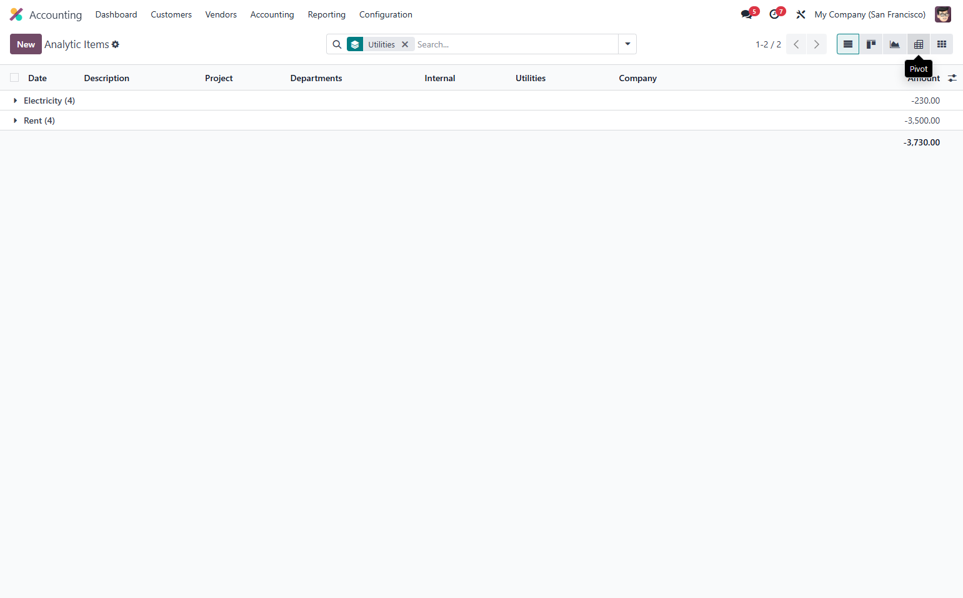Click the -3,500.00 Rent amount
The height and width of the screenshot is (598, 963).
pos(922,120)
